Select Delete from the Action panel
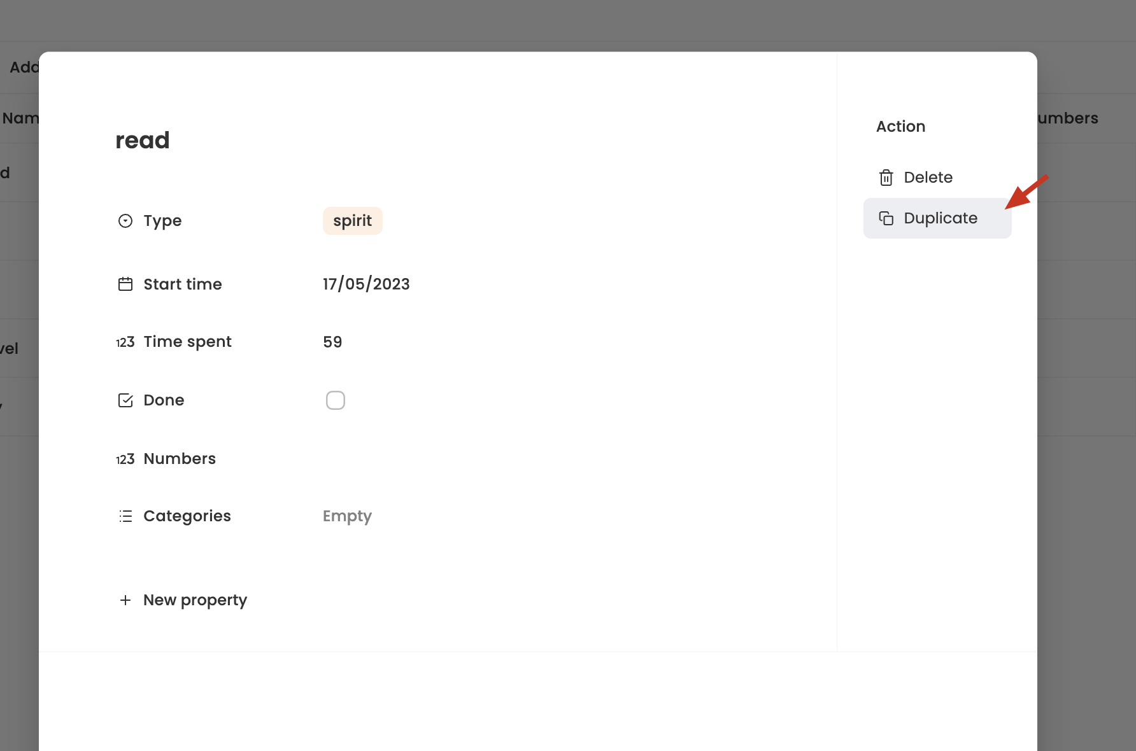This screenshot has width=1136, height=751. point(928,178)
